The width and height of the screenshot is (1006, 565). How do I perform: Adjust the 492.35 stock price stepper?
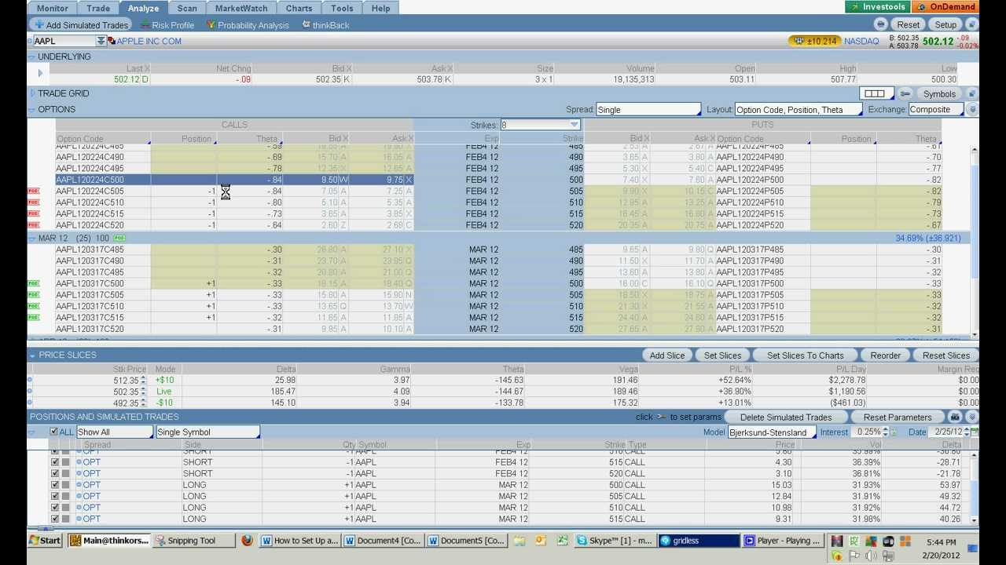pyautogui.click(x=143, y=403)
